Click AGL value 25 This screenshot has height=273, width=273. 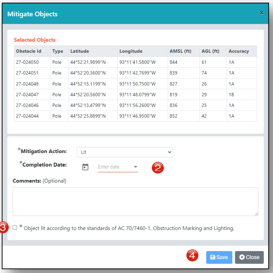(x=204, y=105)
